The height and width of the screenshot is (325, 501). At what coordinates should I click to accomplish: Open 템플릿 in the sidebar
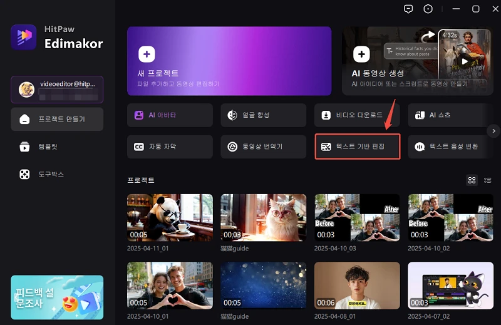(57, 147)
